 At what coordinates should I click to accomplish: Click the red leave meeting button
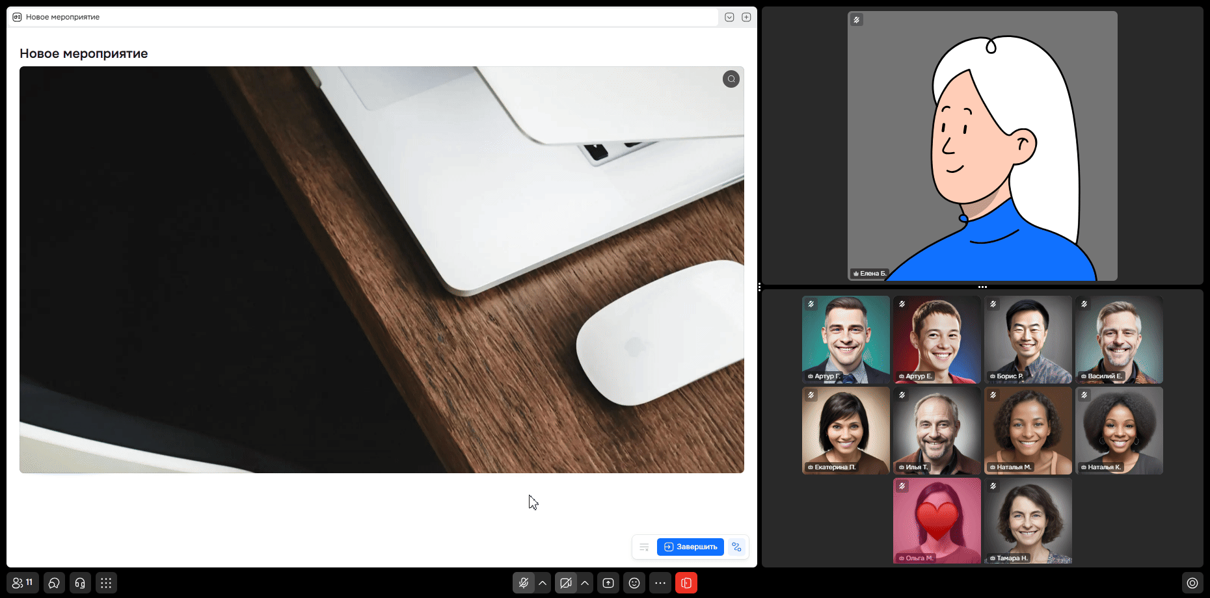coord(686,583)
